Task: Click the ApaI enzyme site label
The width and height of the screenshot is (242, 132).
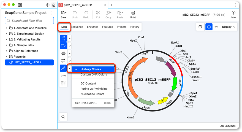Action: (192, 64)
